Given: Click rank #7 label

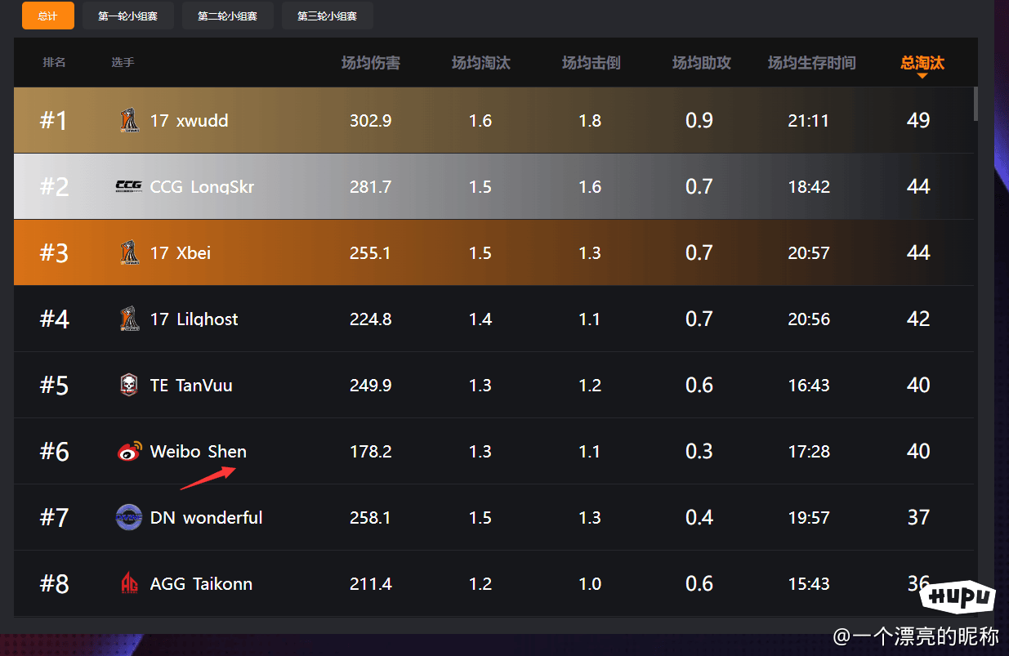Looking at the screenshot, I should (55, 518).
